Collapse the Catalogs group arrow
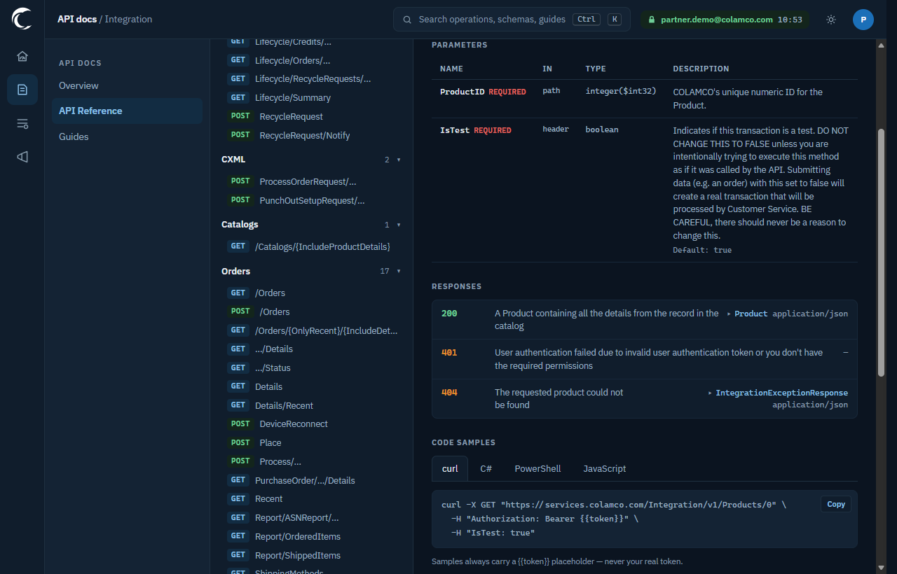The width and height of the screenshot is (897, 574). point(399,225)
